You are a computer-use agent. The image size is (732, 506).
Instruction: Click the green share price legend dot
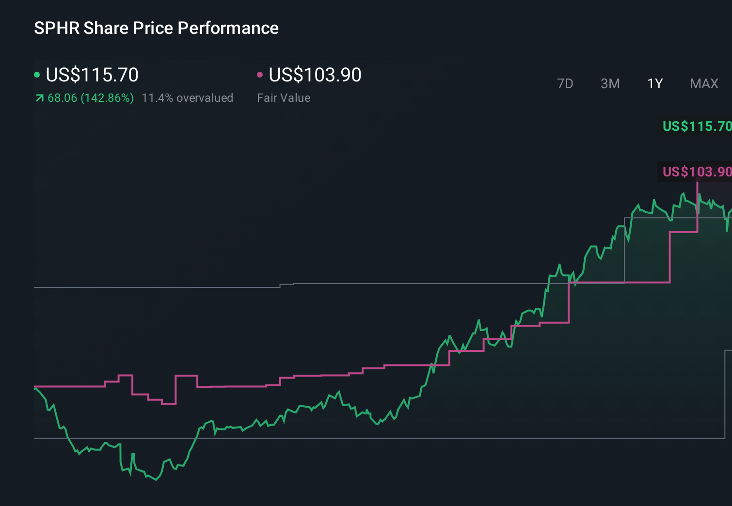tap(37, 74)
